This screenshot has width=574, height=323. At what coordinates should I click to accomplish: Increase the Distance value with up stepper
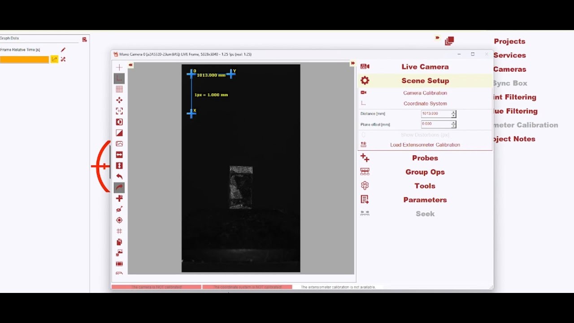click(x=454, y=112)
